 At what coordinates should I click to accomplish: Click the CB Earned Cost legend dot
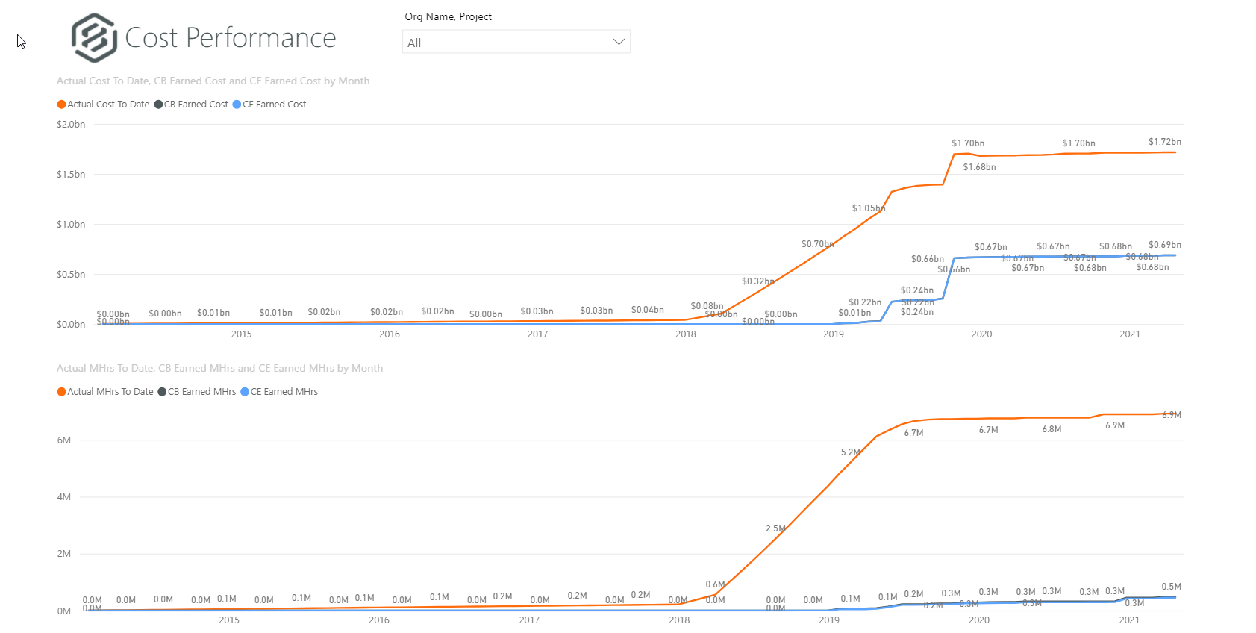pyautogui.click(x=158, y=105)
